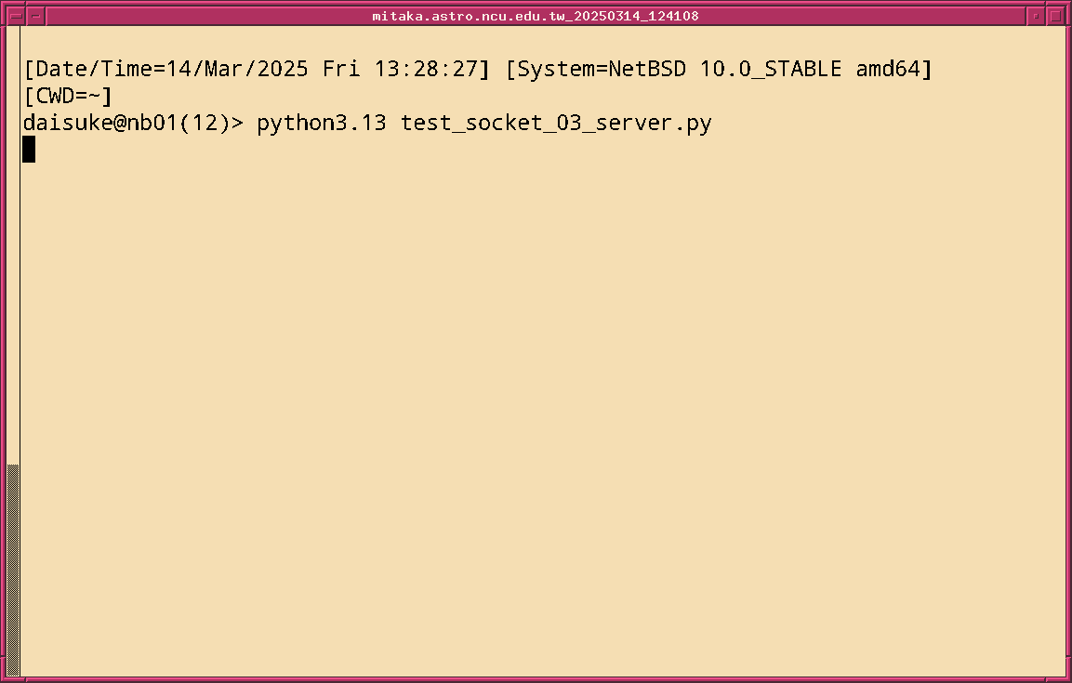Click the top-right window frame corner handle
Viewport: 1072px width, 683px height.
(1067, 4)
